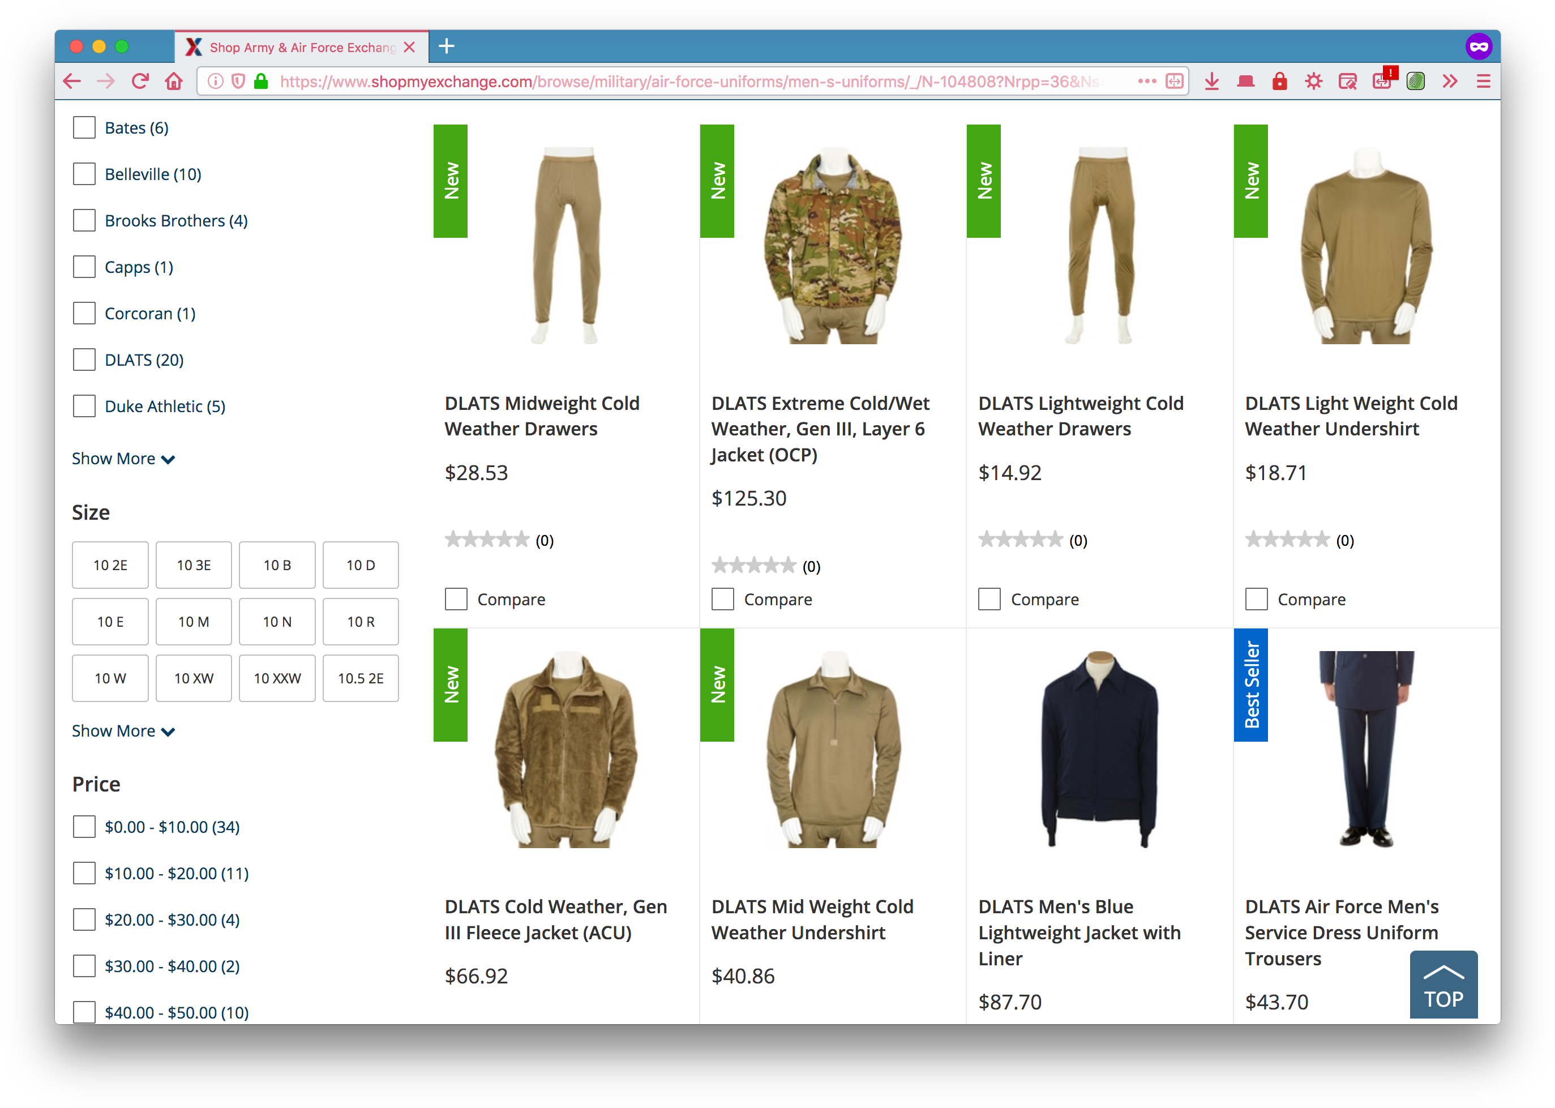This screenshot has height=1108, width=1555.
Task: Go back with the back arrow
Action: (72, 82)
